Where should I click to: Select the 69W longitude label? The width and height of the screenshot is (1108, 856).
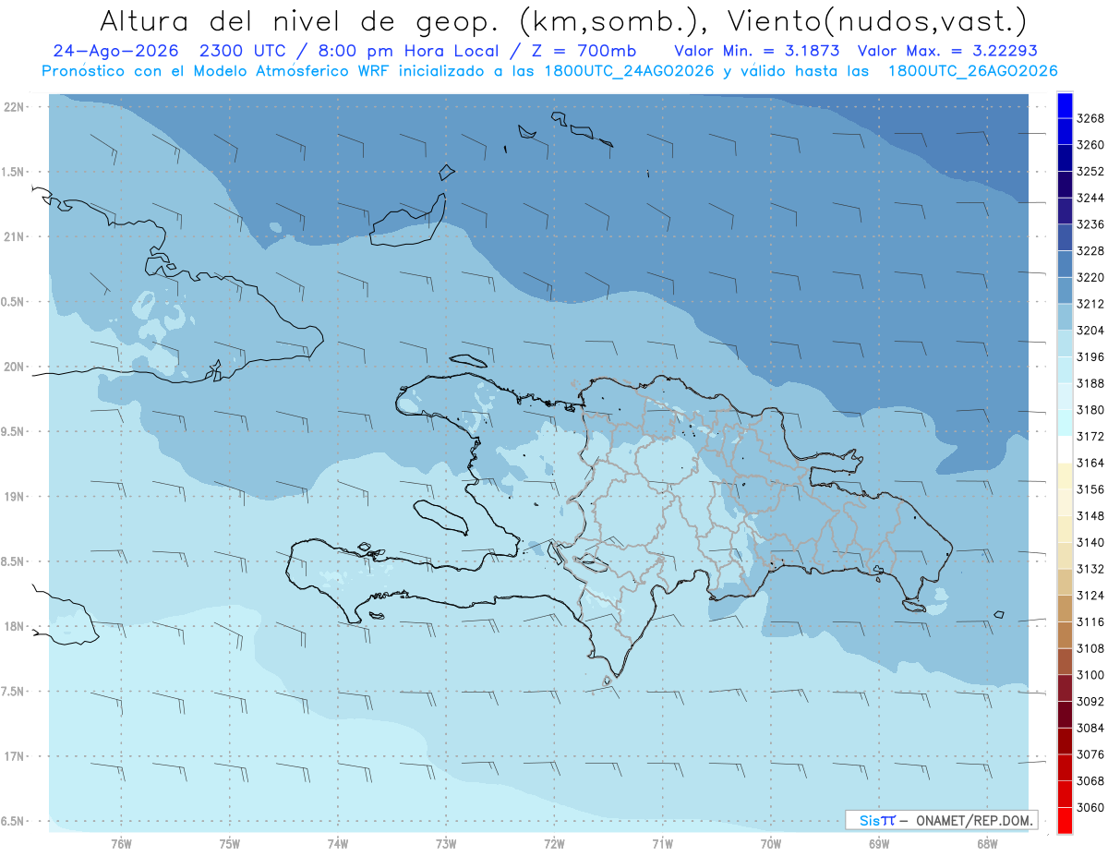pyautogui.click(x=879, y=844)
